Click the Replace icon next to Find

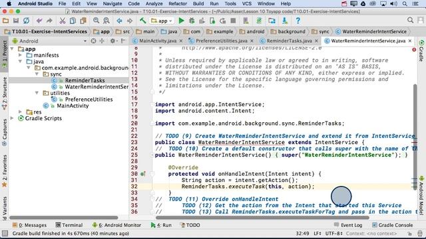click(x=106, y=21)
